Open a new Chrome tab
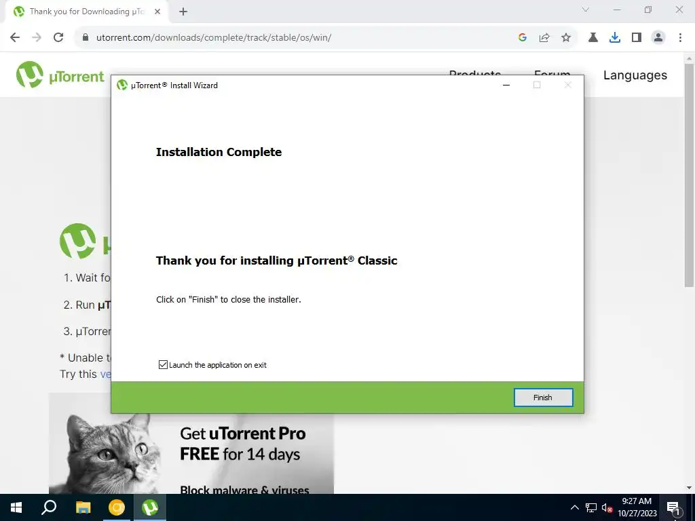This screenshot has height=521, width=695. 183,12
